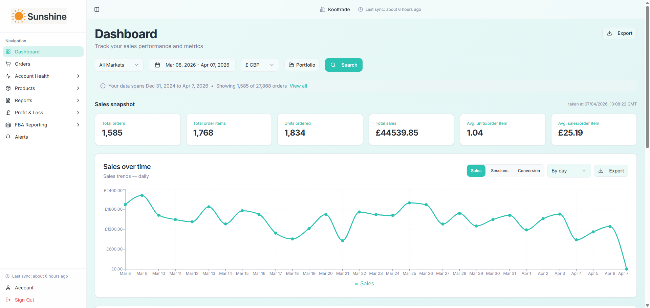Expand the Products submenu chevron
650x308 pixels.
(x=78, y=88)
